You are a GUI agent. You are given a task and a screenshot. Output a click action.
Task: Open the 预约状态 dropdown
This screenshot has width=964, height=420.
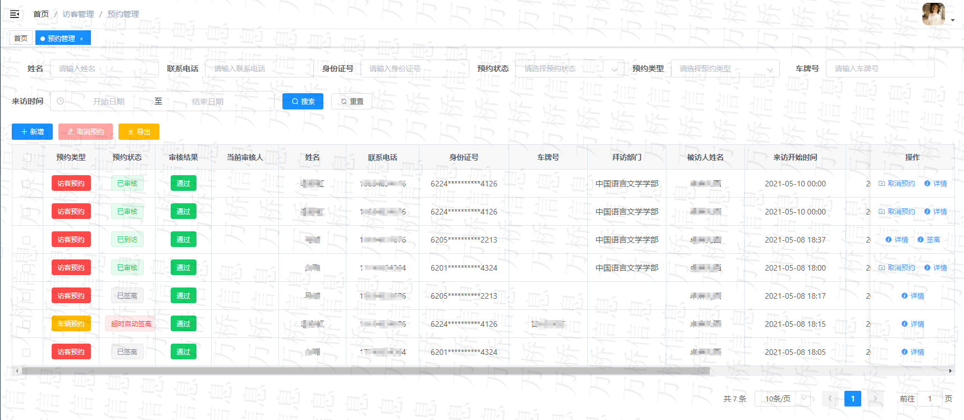(x=569, y=69)
